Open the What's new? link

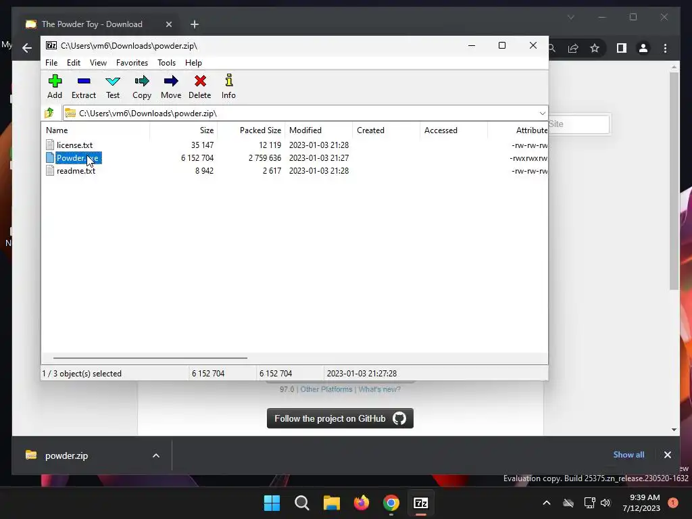coord(380,389)
